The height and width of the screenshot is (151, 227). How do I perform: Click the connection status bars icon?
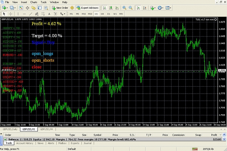tap(195, 149)
